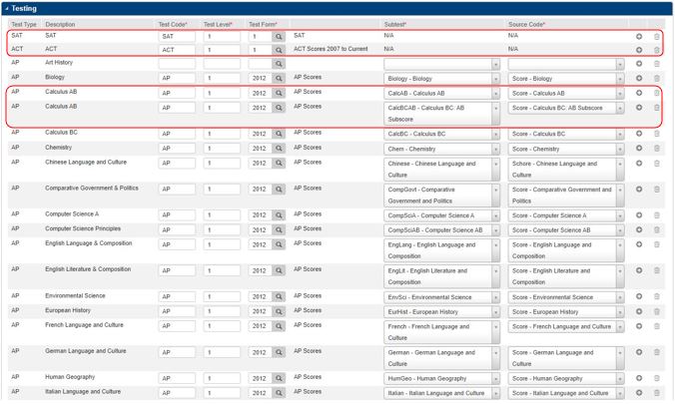This screenshot has height=404, width=675.
Task: Collapse the Testing panel
Action: (x=6, y=8)
